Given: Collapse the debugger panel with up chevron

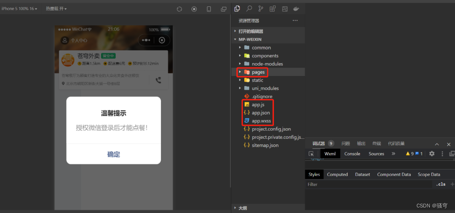Looking at the screenshot, I should (437, 144).
